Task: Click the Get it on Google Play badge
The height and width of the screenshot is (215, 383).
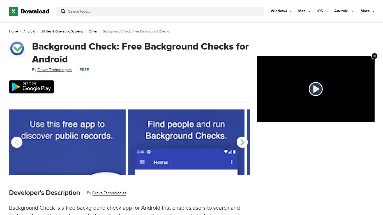Action: [x=31, y=87]
